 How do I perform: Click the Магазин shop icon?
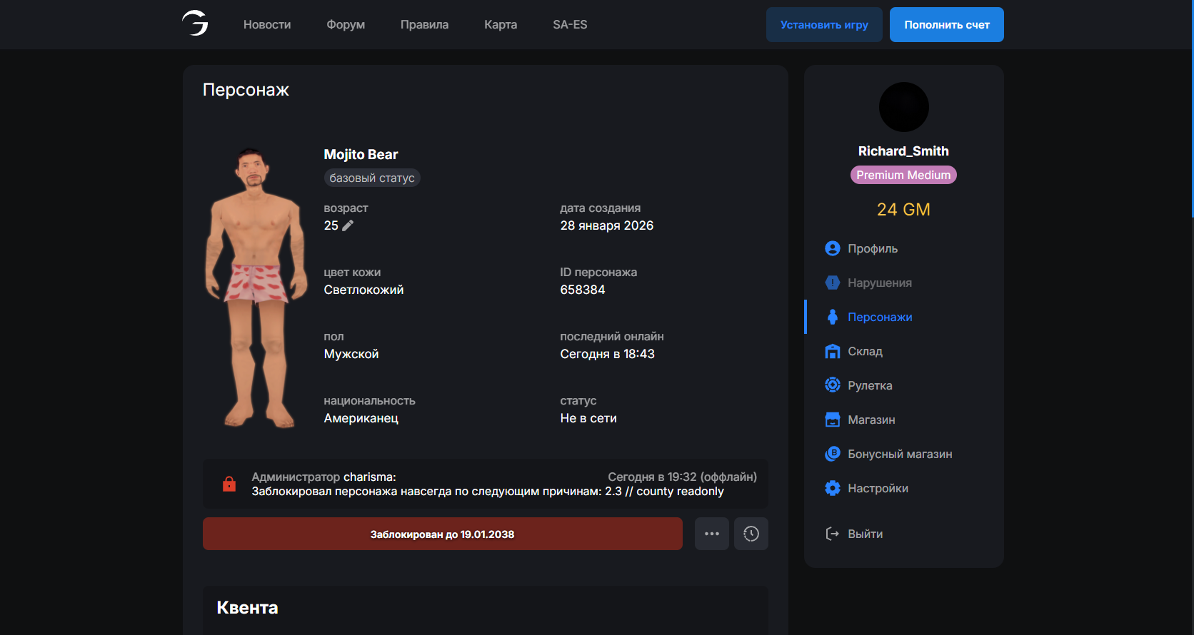[x=832, y=420]
